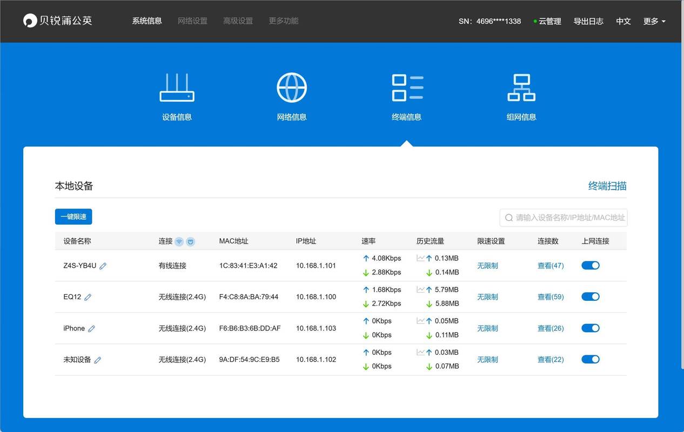
Task: Click the 贝锐蒲公英 logo
Action: tap(58, 21)
